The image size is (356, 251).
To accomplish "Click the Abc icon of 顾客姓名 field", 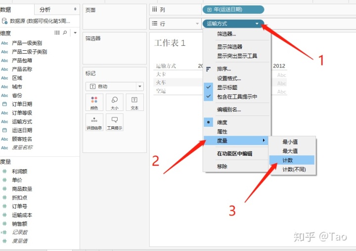I will [4, 139].
